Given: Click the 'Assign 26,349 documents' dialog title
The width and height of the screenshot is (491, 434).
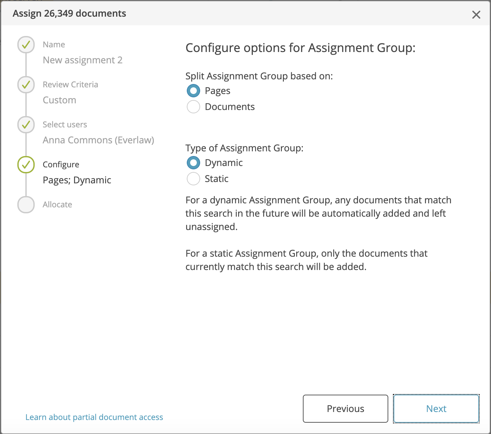Looking at the screenshot, I should [69, 14].
